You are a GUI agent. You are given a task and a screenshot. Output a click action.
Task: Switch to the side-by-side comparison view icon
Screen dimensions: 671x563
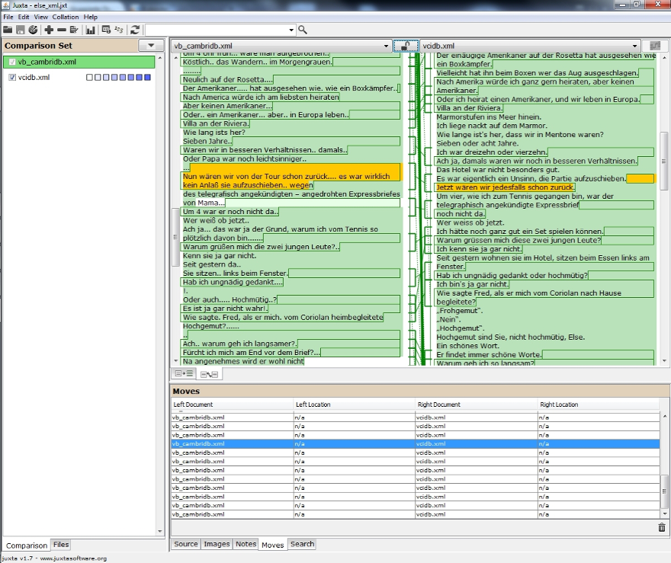[x=209, y=375]
